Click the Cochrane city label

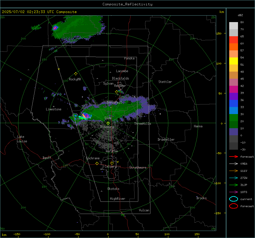(93, 158)
